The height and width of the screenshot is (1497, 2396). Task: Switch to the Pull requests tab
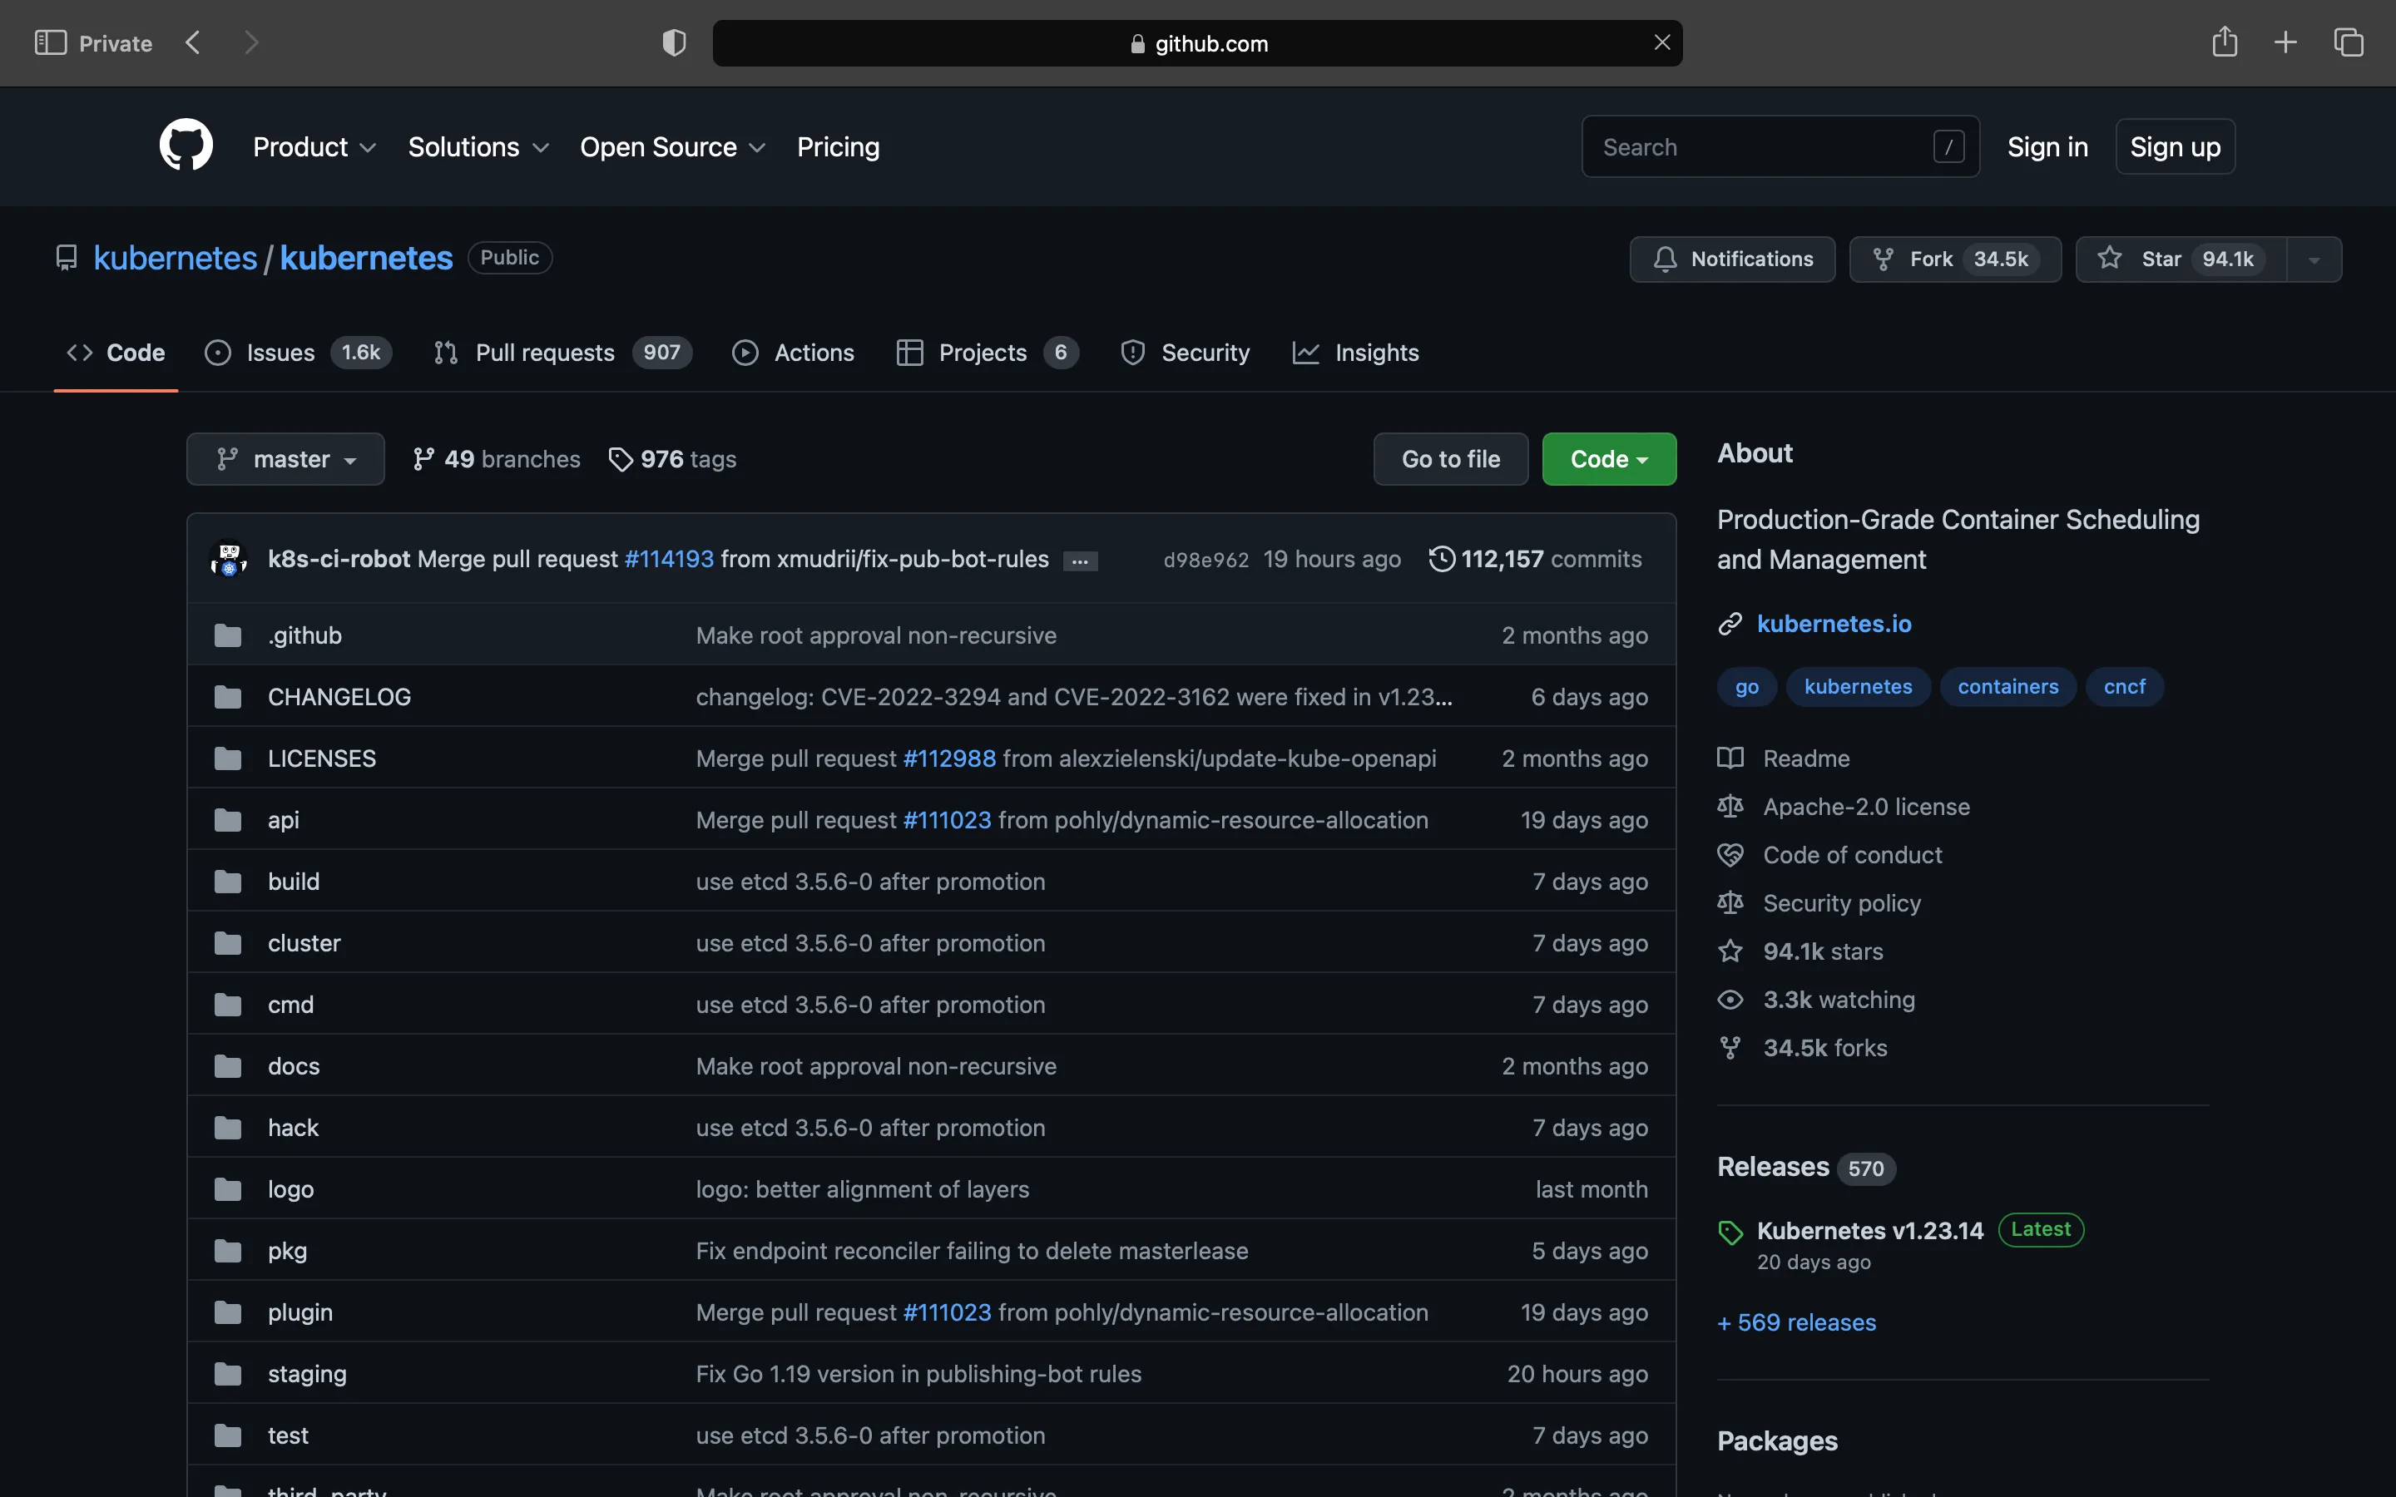[562, 353]
